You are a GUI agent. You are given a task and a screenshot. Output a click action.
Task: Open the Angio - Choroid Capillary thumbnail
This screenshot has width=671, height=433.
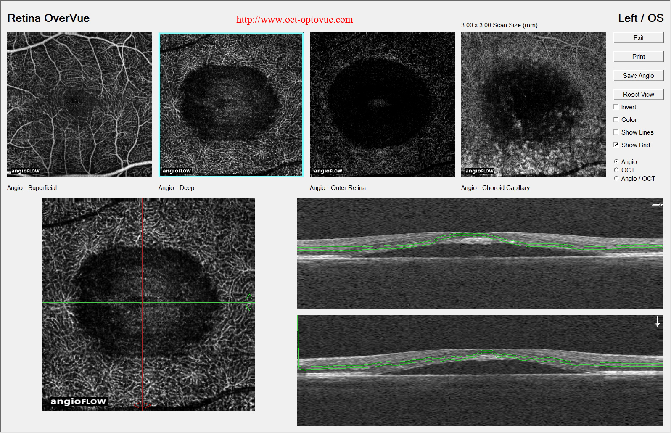click(534, 105)
